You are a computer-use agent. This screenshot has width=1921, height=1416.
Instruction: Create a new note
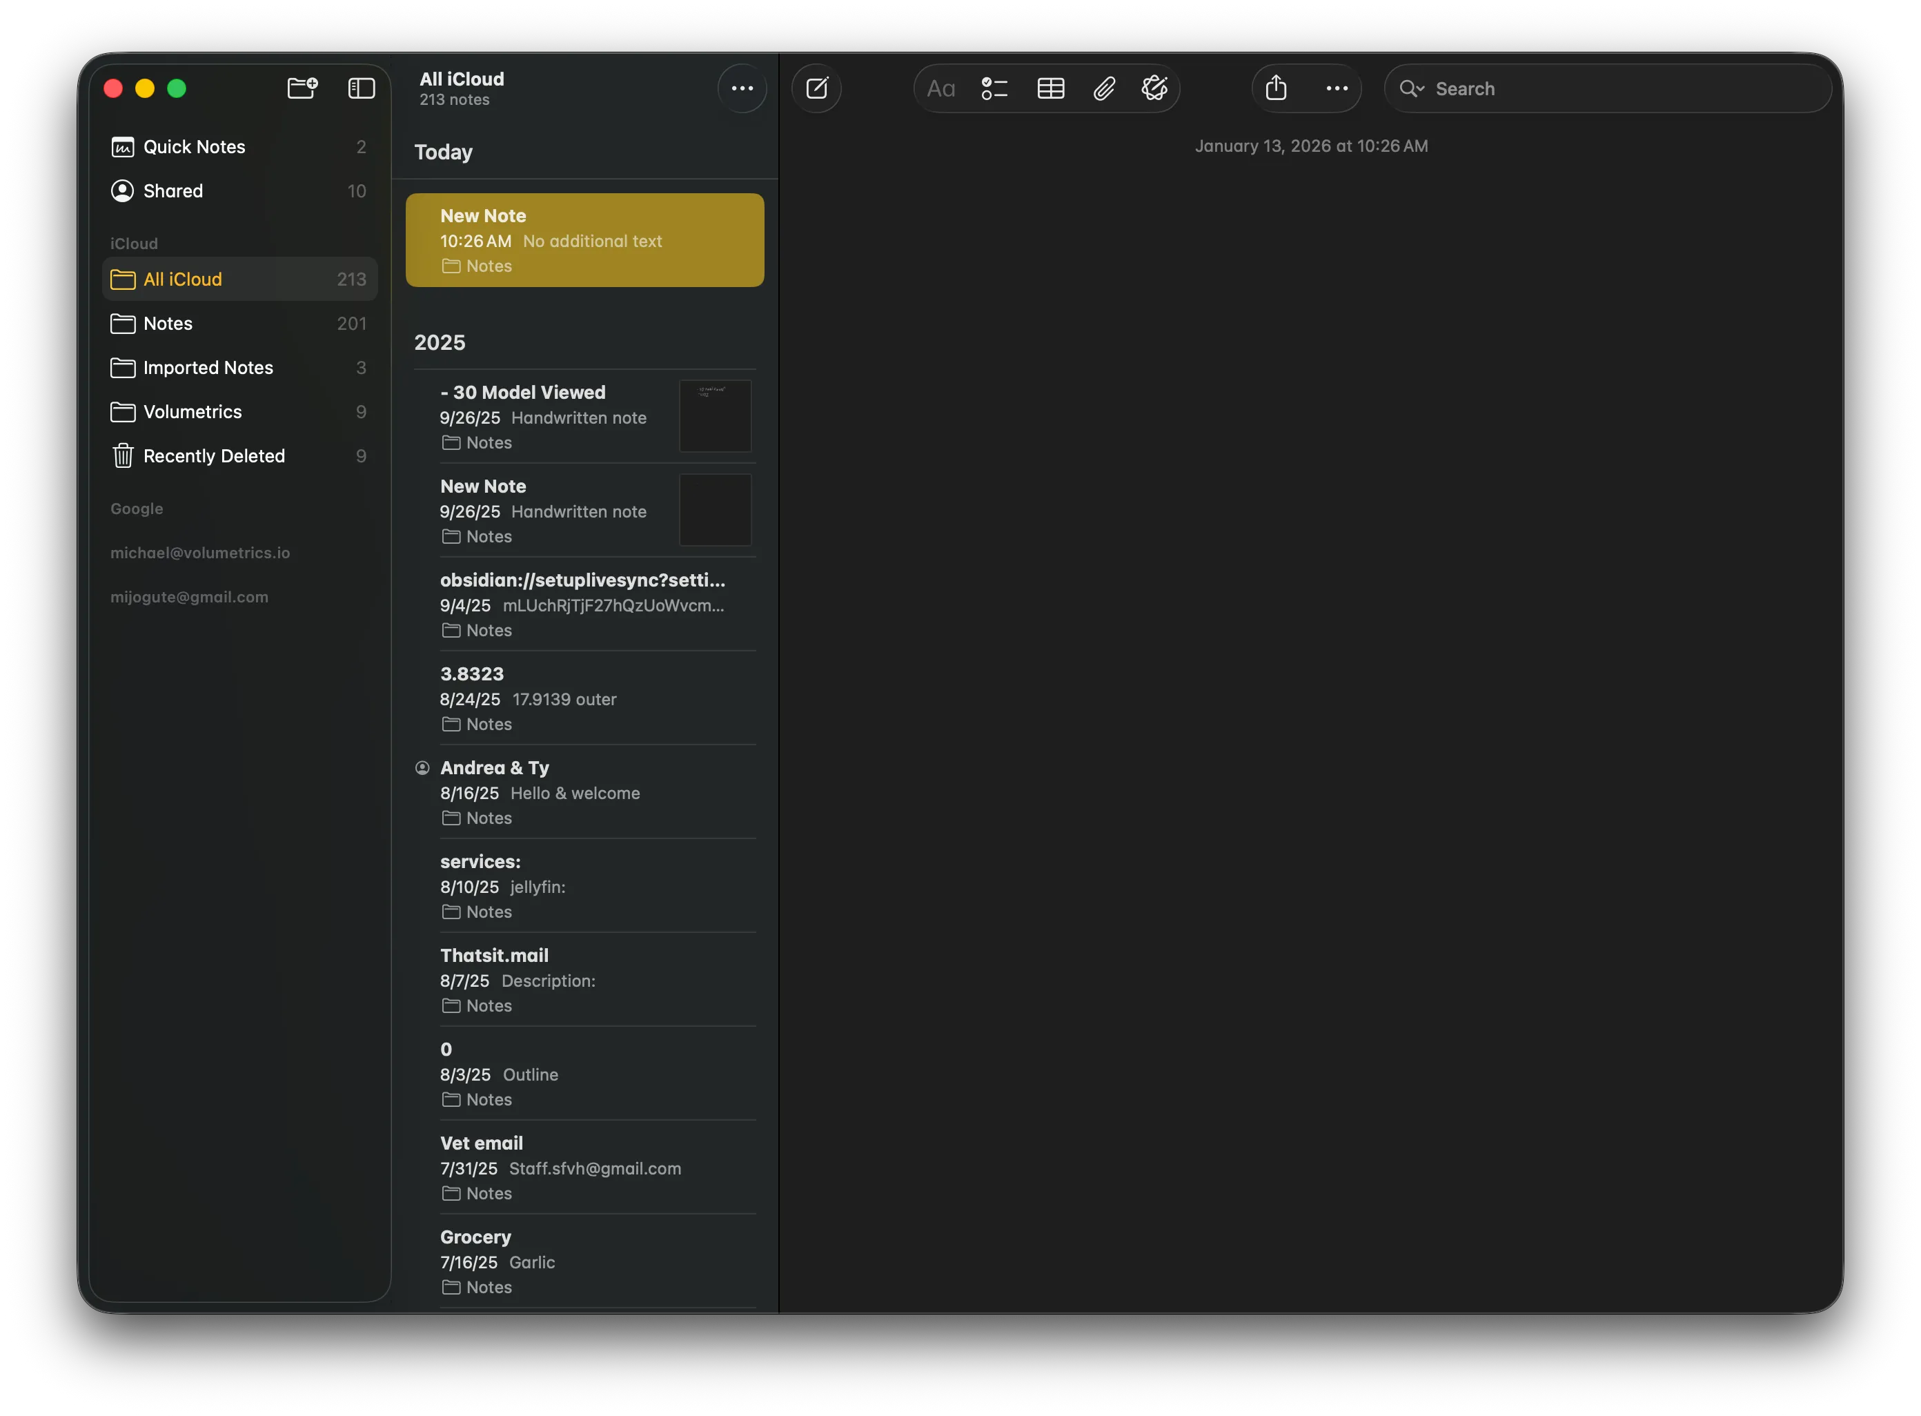point(815,88)
